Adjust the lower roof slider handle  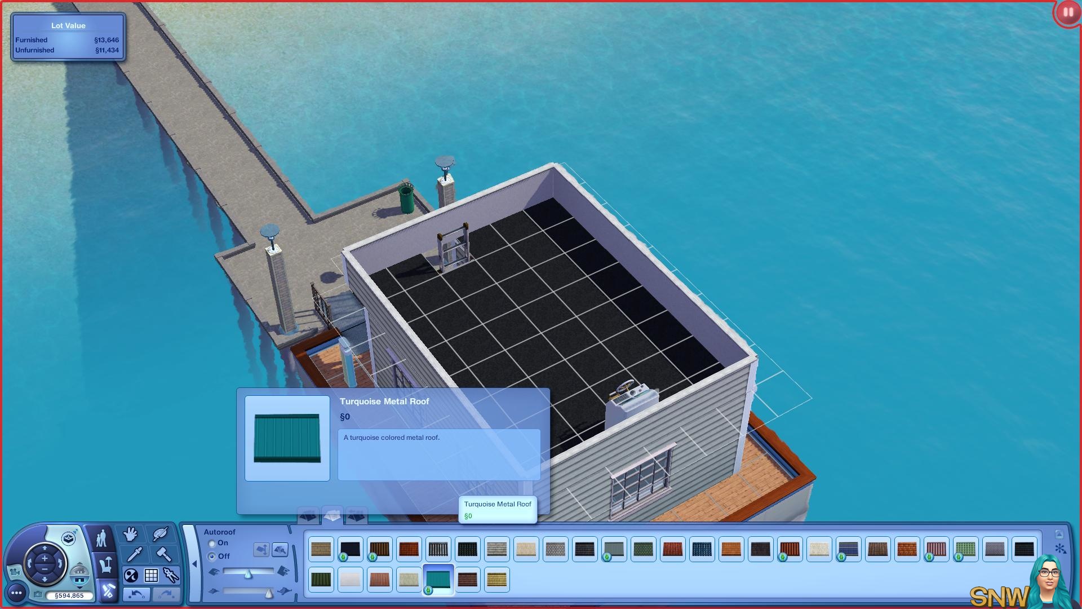269,593
